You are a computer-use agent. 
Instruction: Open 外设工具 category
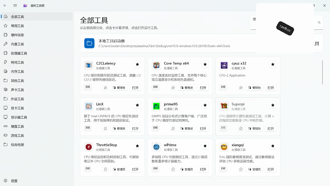point(37,99)
